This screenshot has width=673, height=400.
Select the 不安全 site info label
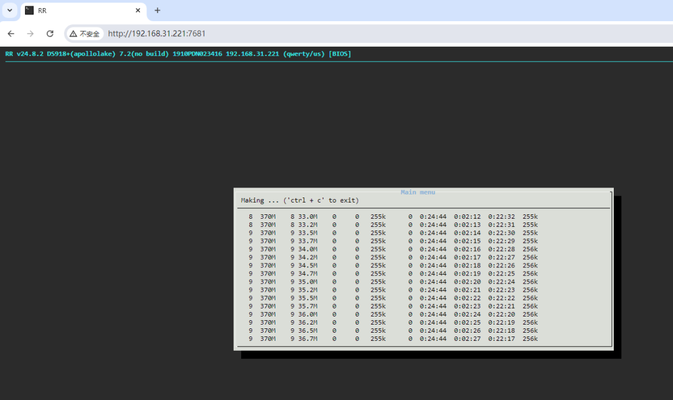[x=89, y=34]
